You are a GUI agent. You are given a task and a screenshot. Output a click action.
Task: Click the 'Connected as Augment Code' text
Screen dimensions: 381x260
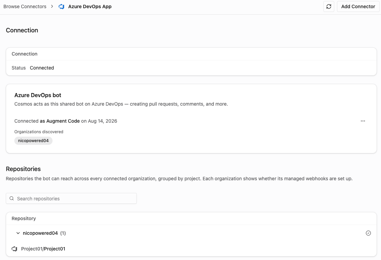(47, 121)
